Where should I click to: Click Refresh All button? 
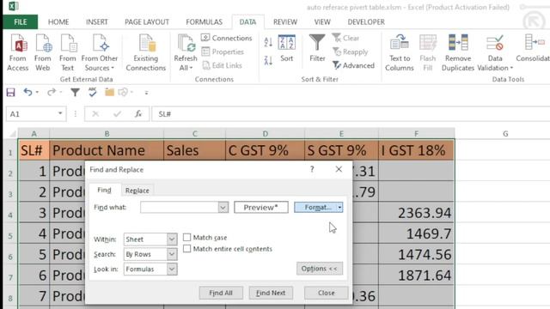186,52
